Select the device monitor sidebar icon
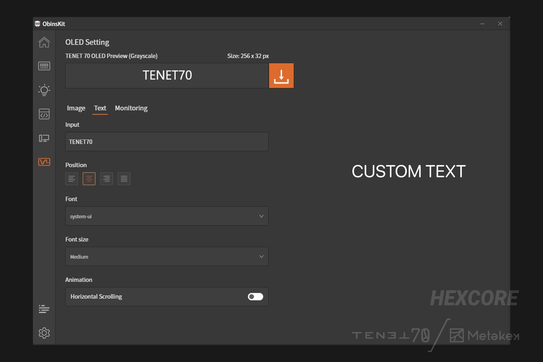Screen dimensions: 543x362 click(x=44, y=139)
